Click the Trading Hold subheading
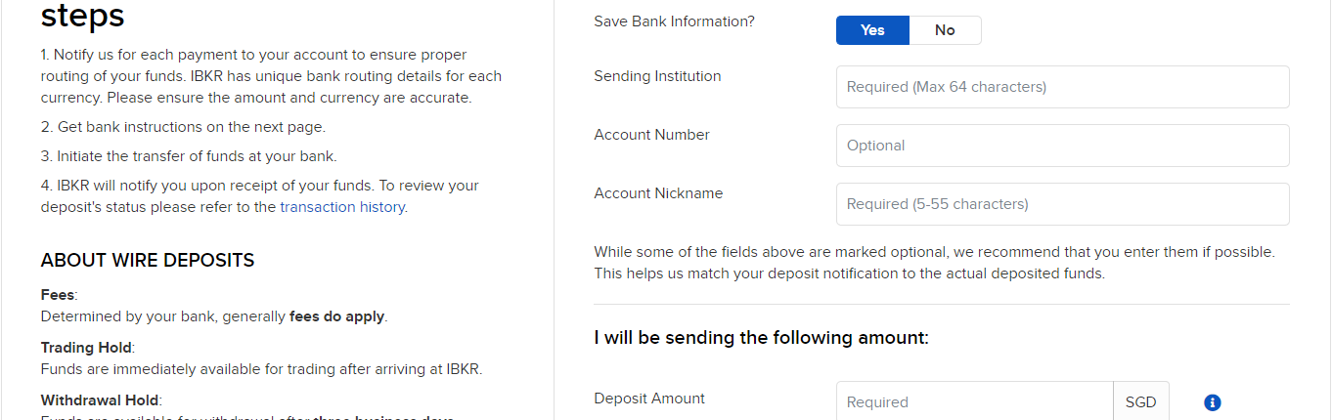 tap(86, 348)
